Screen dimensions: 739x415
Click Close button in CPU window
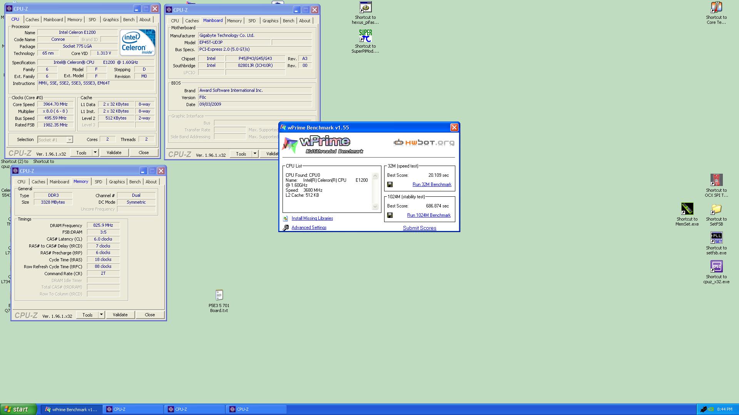coord(144,153)
